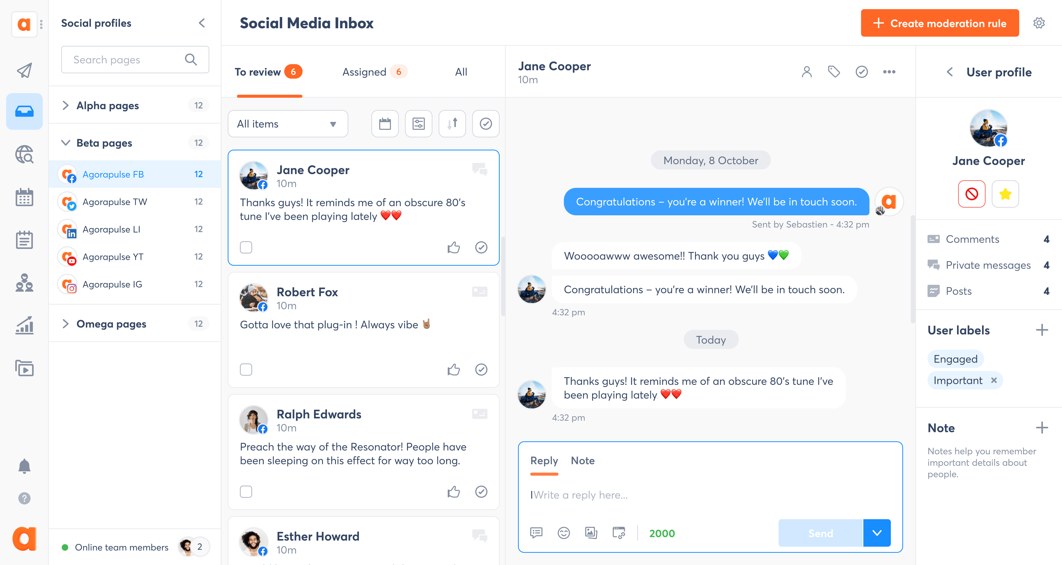Collapse the Beta pages section
Image resolution: width=1062 pixels, height=565 pixels.
click(65, 143)
